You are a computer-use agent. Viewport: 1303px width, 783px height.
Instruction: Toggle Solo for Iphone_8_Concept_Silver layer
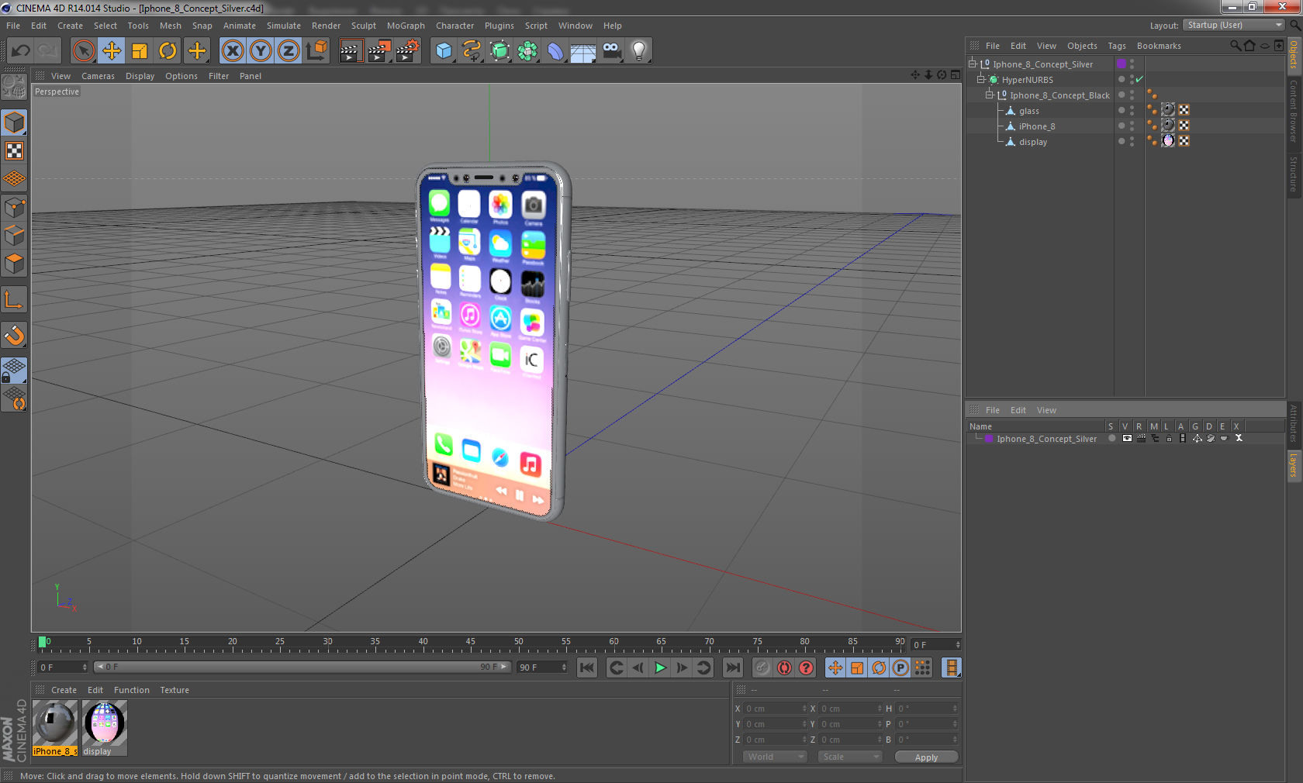pyautogui.click(x=1111, y=438)
